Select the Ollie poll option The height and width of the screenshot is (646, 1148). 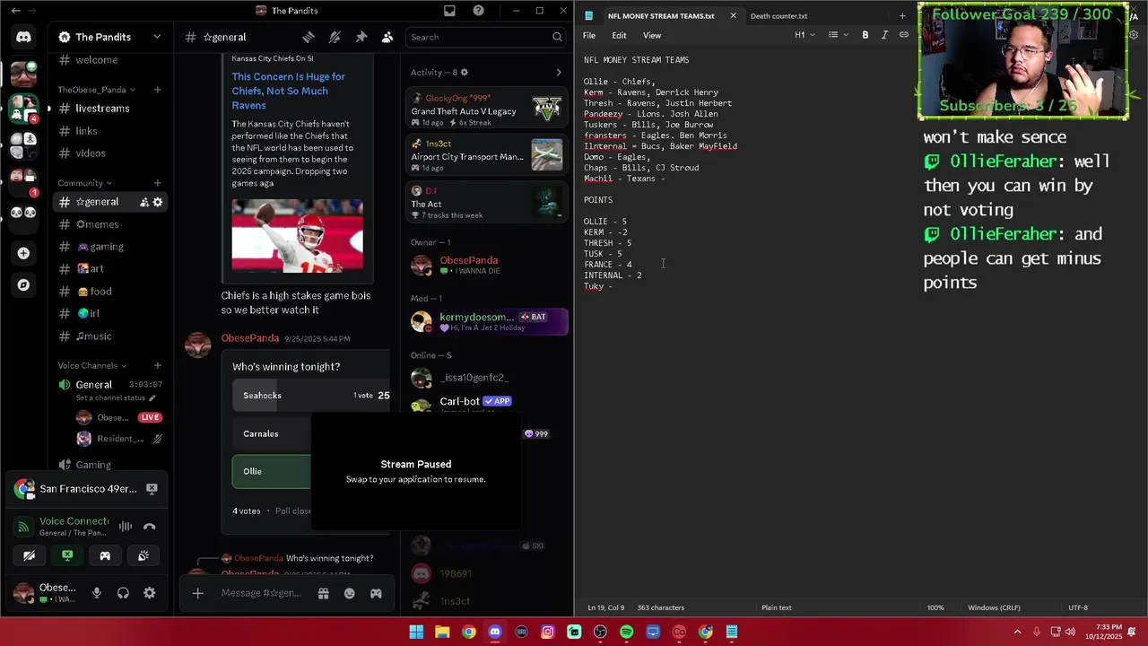point(272,472)
